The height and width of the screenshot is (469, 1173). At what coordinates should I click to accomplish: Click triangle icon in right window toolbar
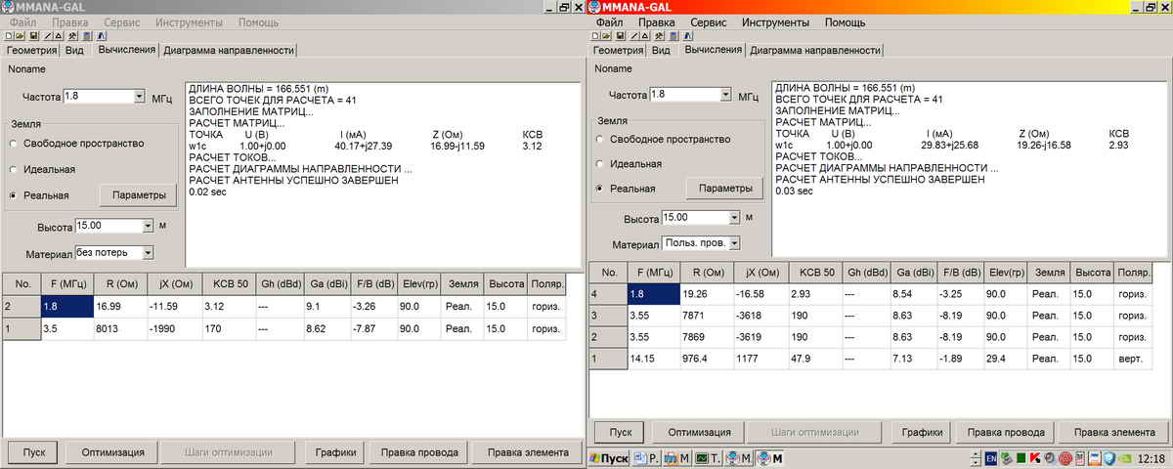tap(644, 35)
